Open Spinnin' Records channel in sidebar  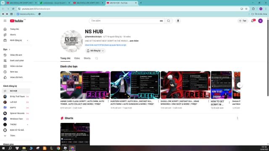pyautogui.click(x=16, y=113)
